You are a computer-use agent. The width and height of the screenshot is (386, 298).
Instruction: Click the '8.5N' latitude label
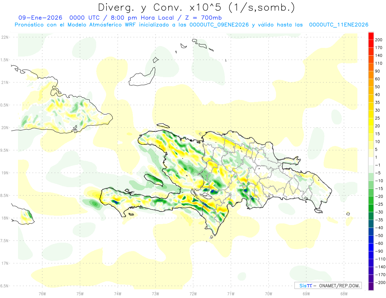point(5,195)
